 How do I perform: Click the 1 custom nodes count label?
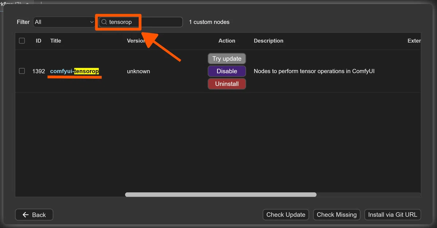pos(209,22)
